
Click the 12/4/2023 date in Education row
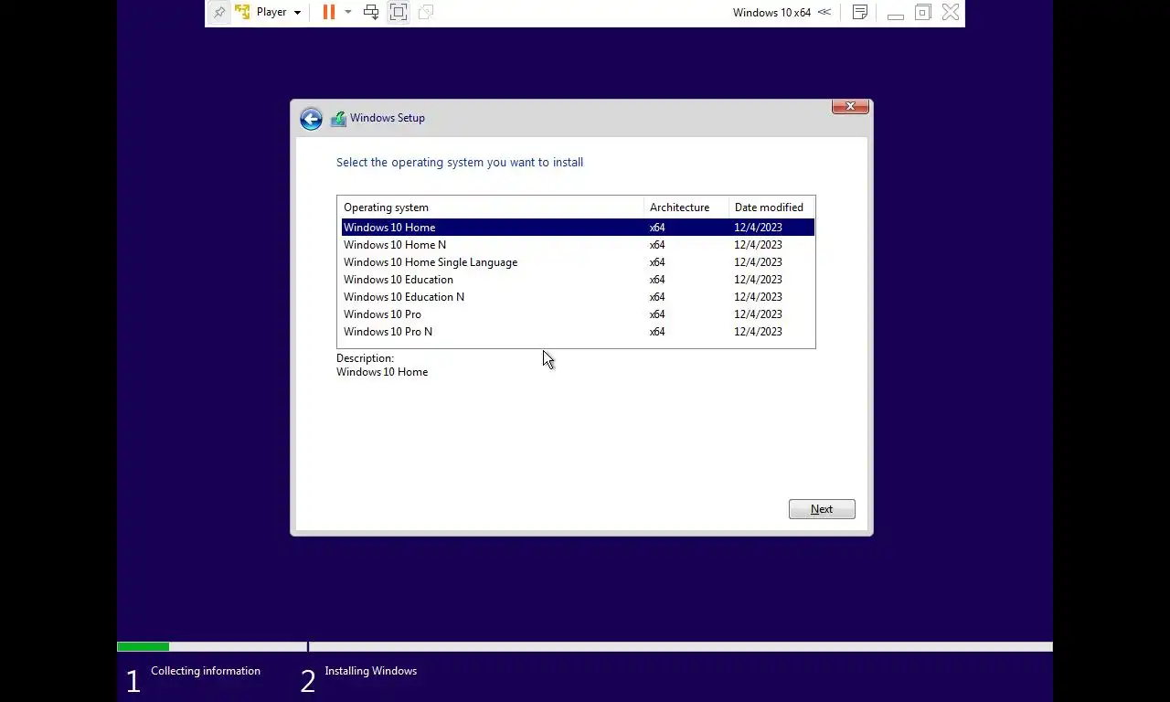tap(758, 280)
